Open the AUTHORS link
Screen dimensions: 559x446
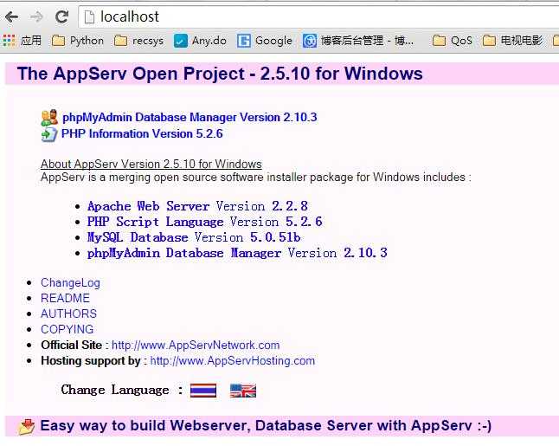[x=69, y=314]
